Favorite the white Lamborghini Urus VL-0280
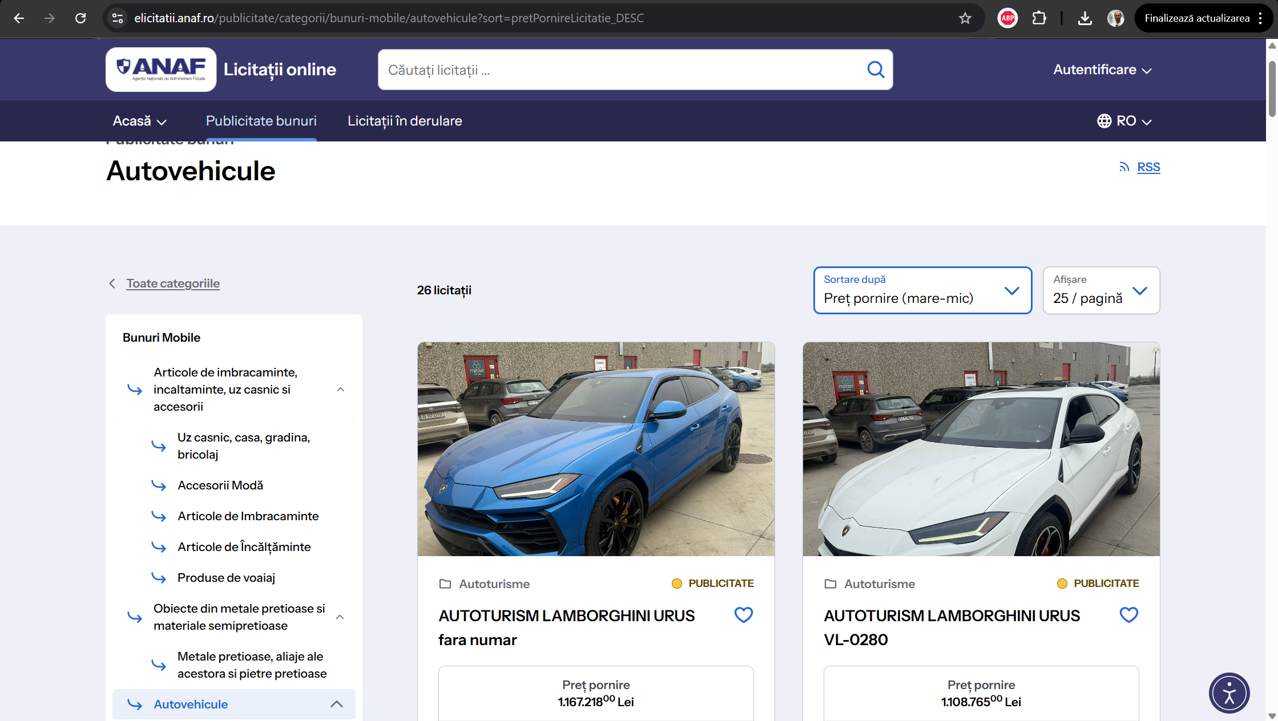 click(1128, 615)
